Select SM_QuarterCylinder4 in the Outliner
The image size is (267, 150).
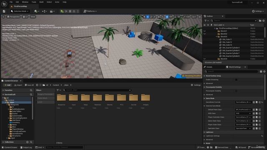point(231,47)
